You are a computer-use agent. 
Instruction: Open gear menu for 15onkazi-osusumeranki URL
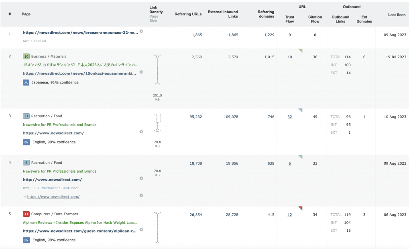pyautogui.click(x=141, y=72)
